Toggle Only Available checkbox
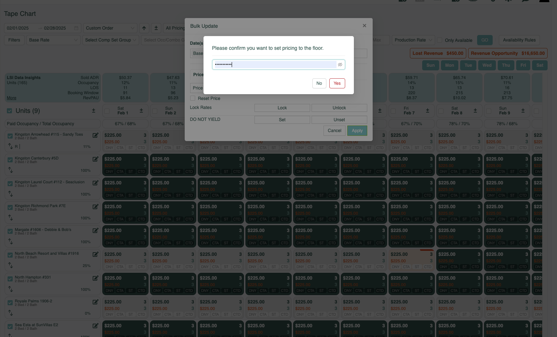 click(440, 40)
